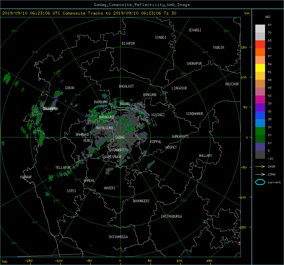The image size is (284, 265).
Task: Pick the dark gray -20 dBZ swatch
Action: point(260,155)
